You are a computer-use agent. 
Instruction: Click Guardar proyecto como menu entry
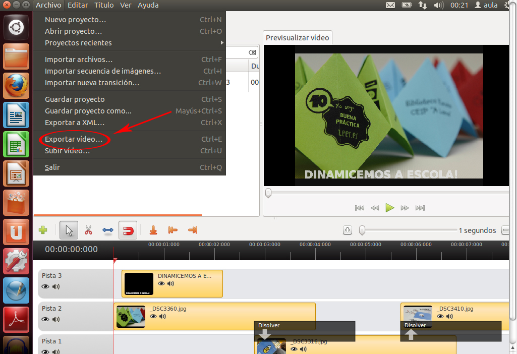point(88,111)
